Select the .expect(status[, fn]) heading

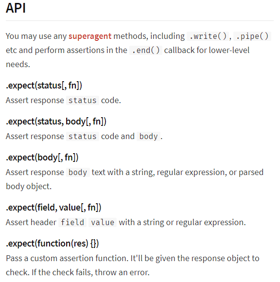44,86
